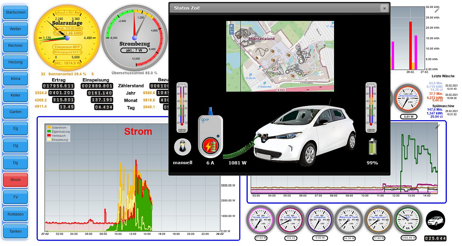Click the manuell mode label
The height and width of the screenshot is (246, 462).
182,163
